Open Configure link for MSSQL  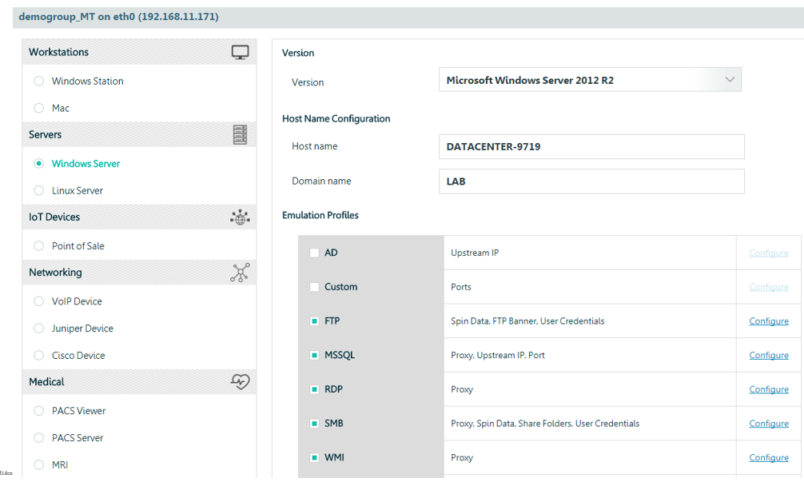pos(769,356)
